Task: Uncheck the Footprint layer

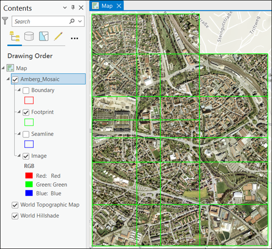Action: click(26, 112)
